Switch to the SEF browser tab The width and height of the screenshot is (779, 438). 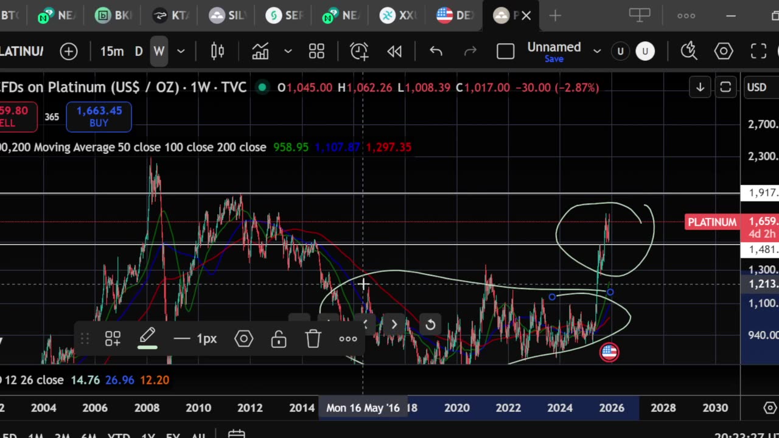284,16
